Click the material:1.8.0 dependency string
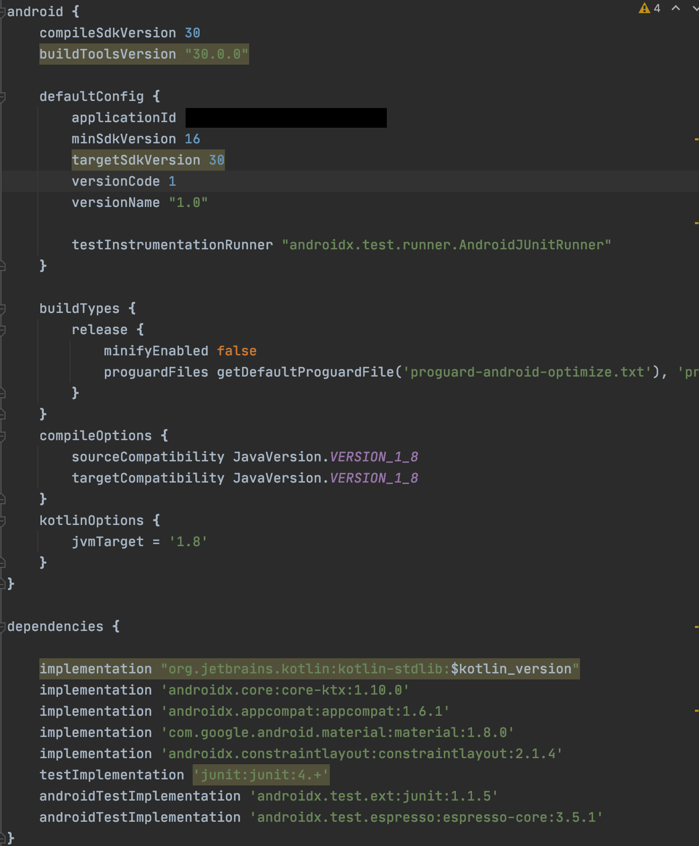 pos(338,732)
